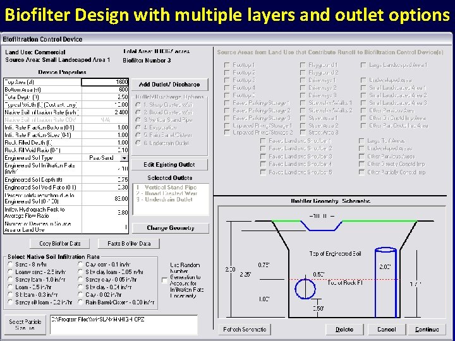Screen dimensions: 455x341
Task: Check the Rooftop 1 source area box
Action: pos(227,65)
